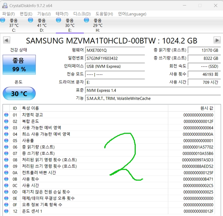Click status icon for row 03 사용 가능한 예비 영역
This screenshot has height=216, width=223.
[x=6, y=128]
